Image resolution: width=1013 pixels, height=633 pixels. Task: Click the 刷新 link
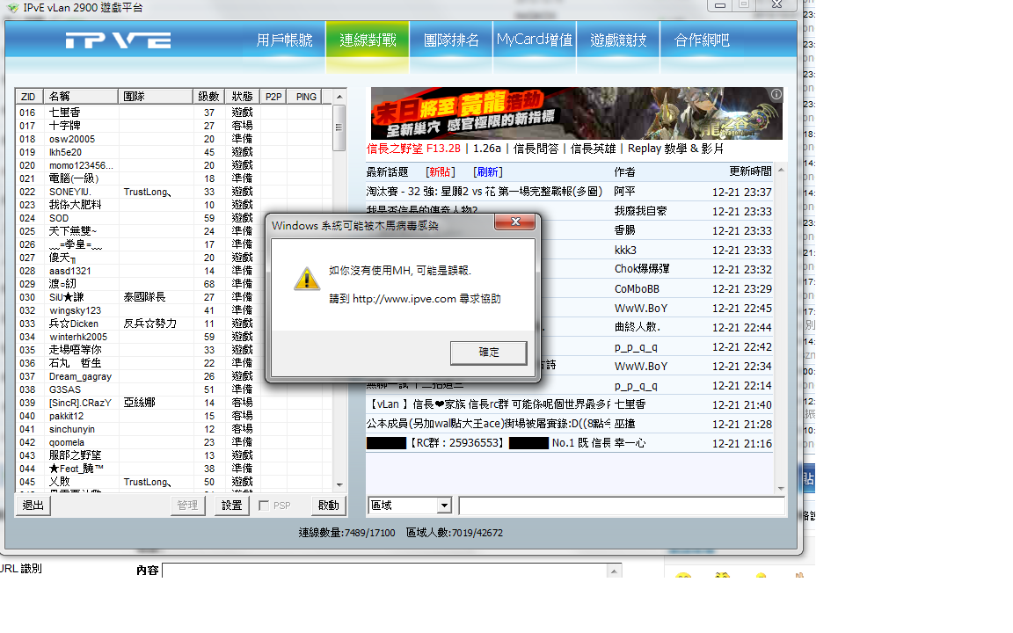[x=488, y=171]
